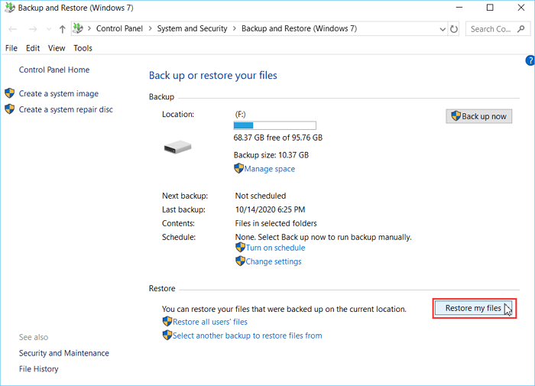
Task: Click the Control Panel icon in address bar
Action: pyautogui.click(x=78, y=29)
